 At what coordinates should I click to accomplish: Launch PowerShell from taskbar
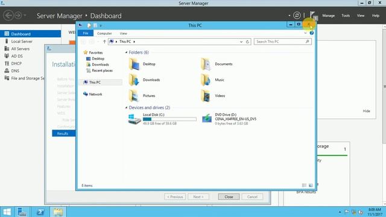click(x=40, y=212)
